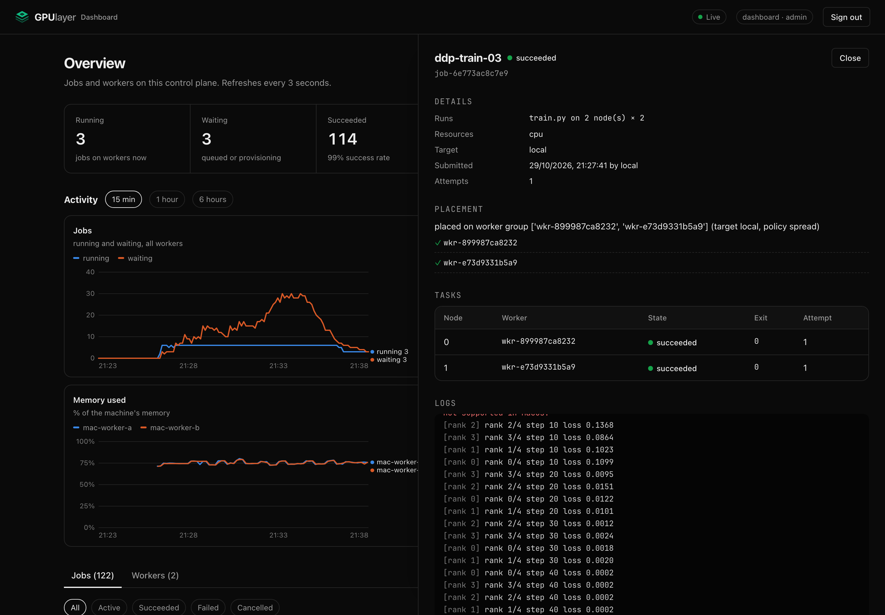Select the 6 hours activity range
Viewport: 885px width, 615px height.
coord(213,199)
